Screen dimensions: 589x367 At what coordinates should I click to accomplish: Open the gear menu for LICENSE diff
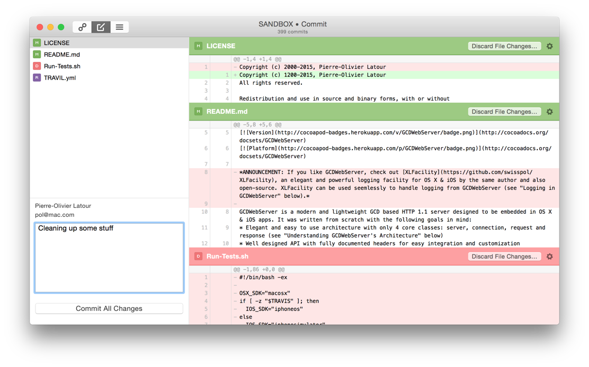(x=550, y=46)
